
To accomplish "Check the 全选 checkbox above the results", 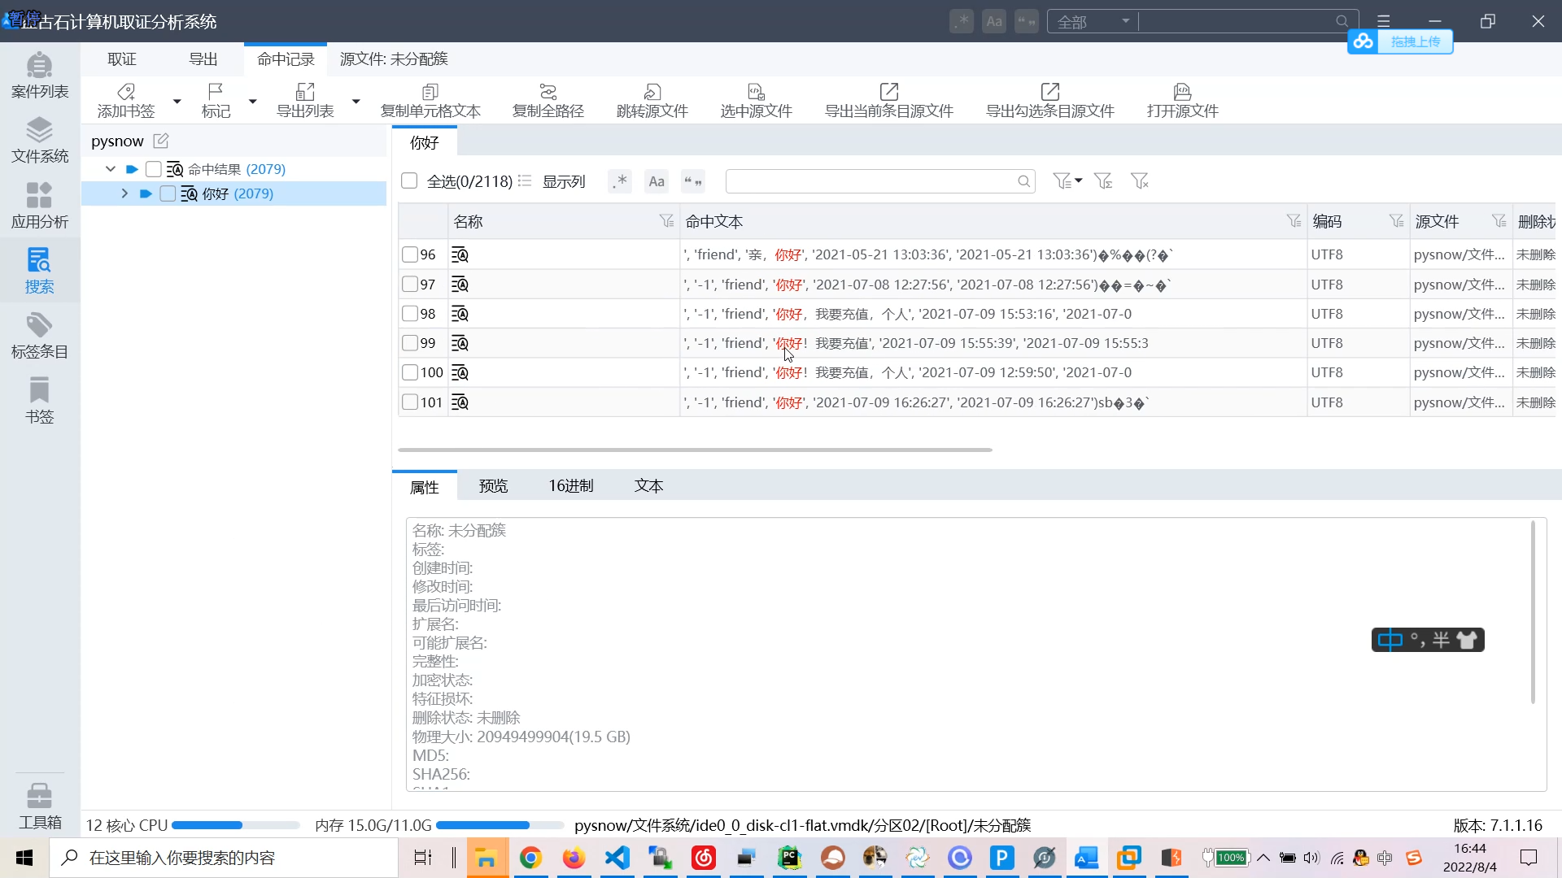I will (410, 181).
